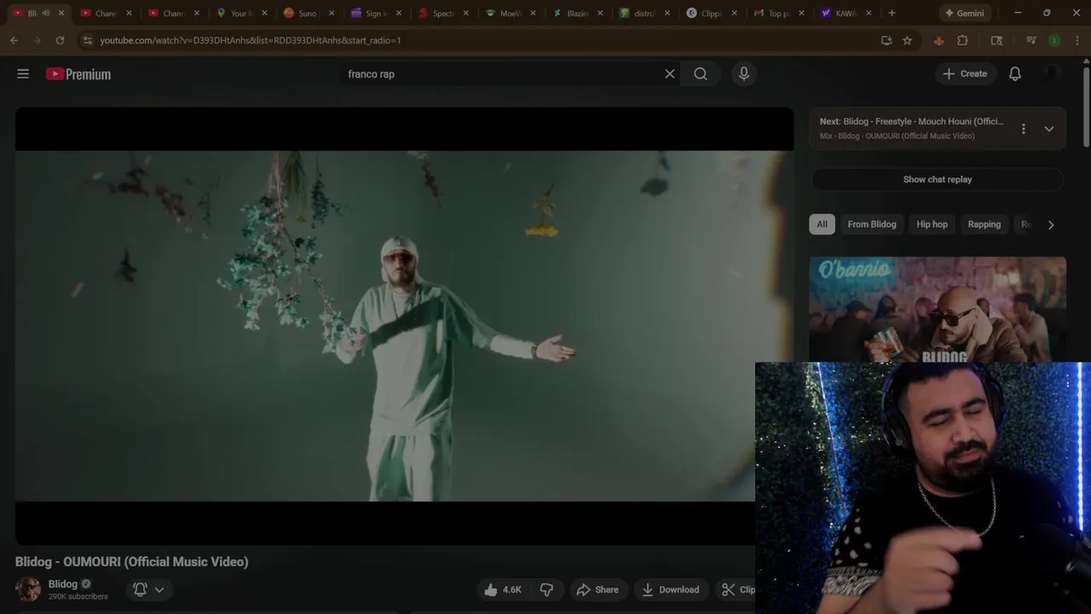Select the 'Rapping' filter chip
The width and height of the screenshot is (1091, 614).
[x=984, y=224]
